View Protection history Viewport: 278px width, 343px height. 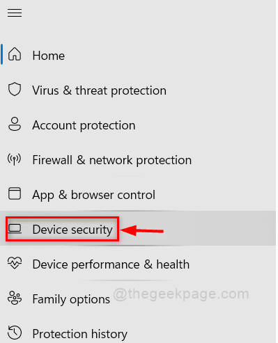pos(80,334)
